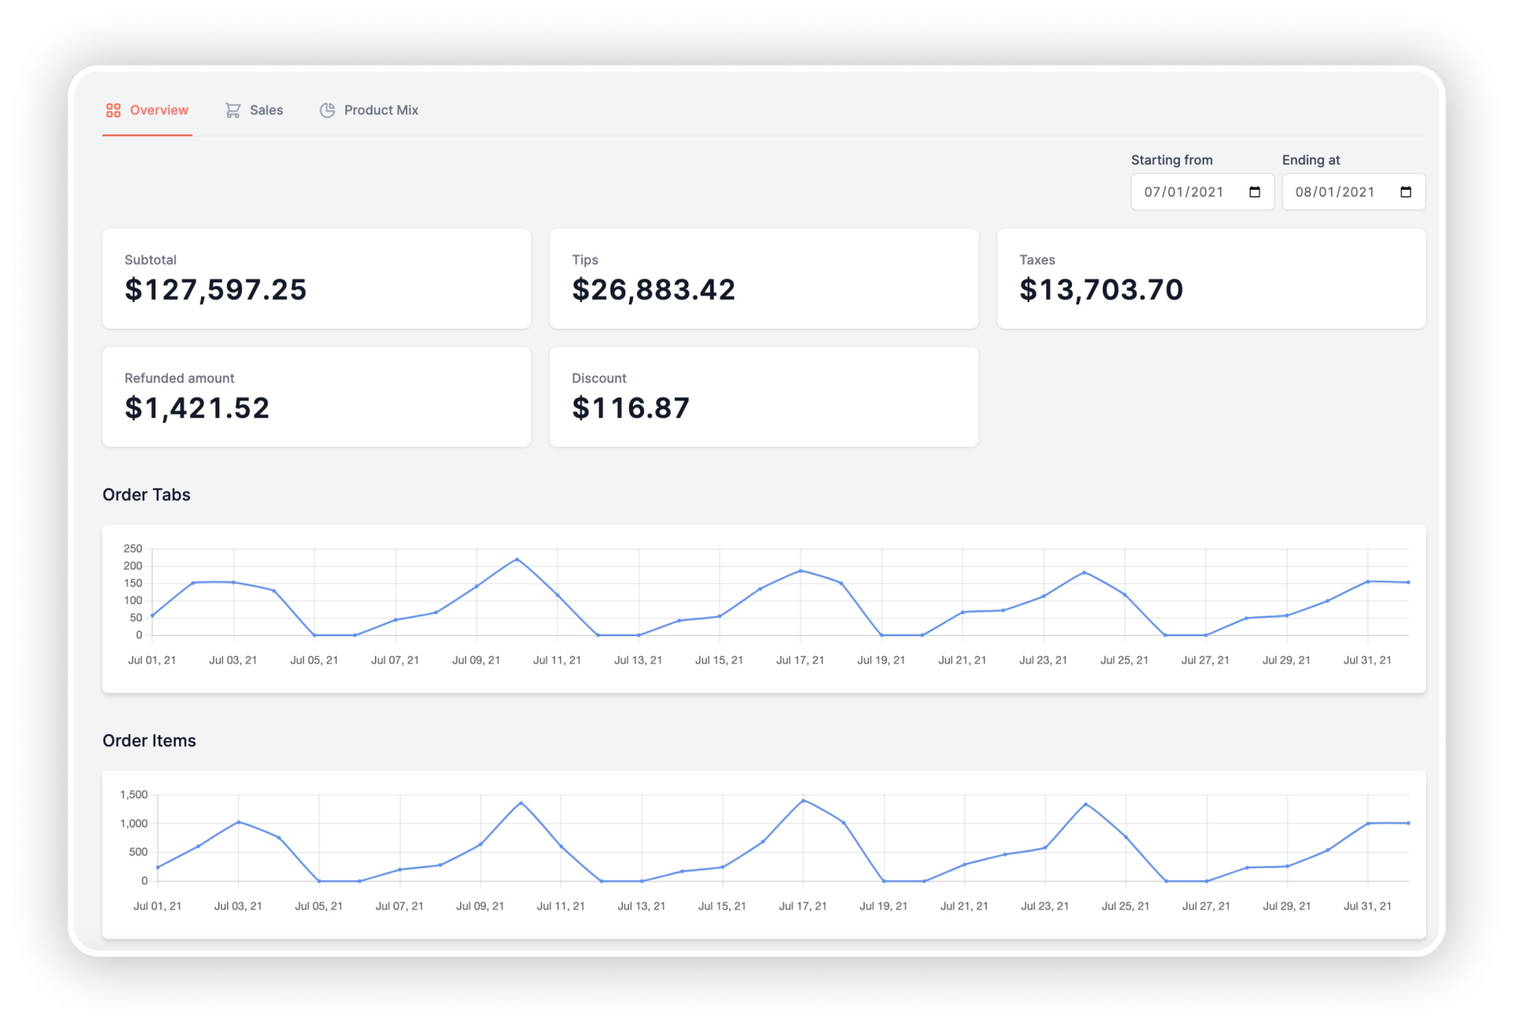Click the Ending at date 08/01/2021
Viewport: 1514px width, 1027px height.
point(1334,192)
